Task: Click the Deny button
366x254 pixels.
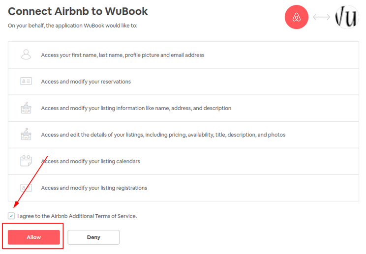Action: (x=93, y=237)
